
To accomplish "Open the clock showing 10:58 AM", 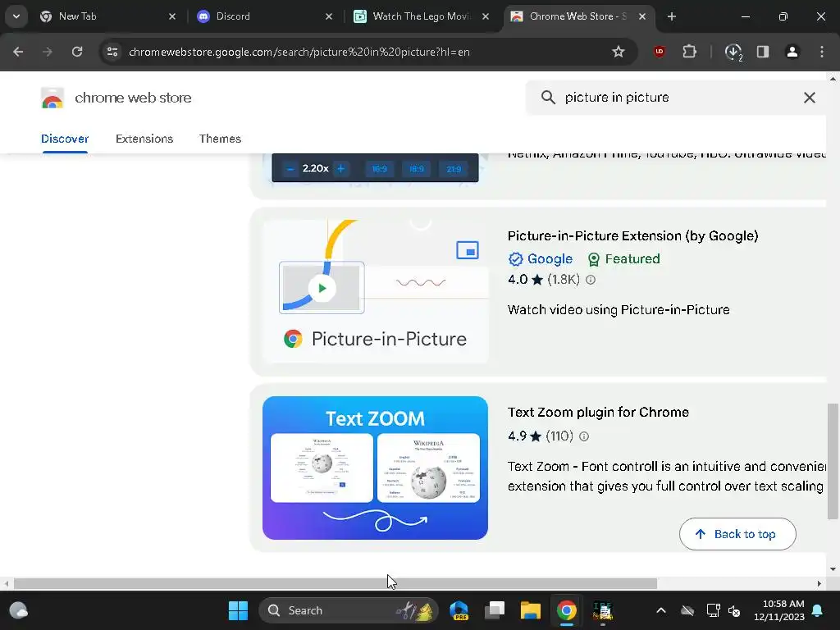I will point(779,610).
